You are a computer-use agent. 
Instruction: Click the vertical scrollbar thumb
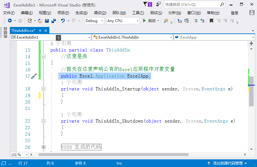[x=251, y=91]
